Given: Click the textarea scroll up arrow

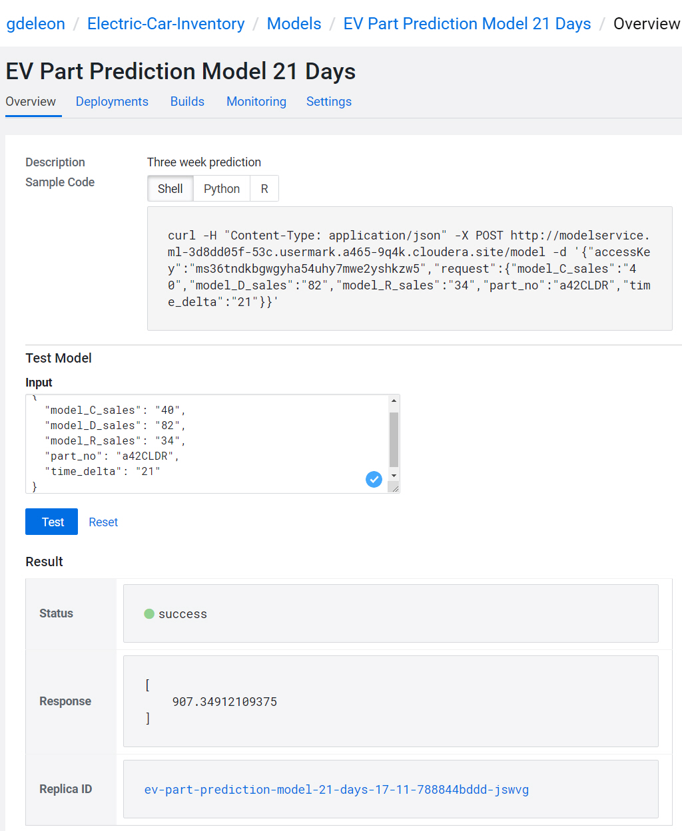Looking at the screenshot, I should coord(394,401).
